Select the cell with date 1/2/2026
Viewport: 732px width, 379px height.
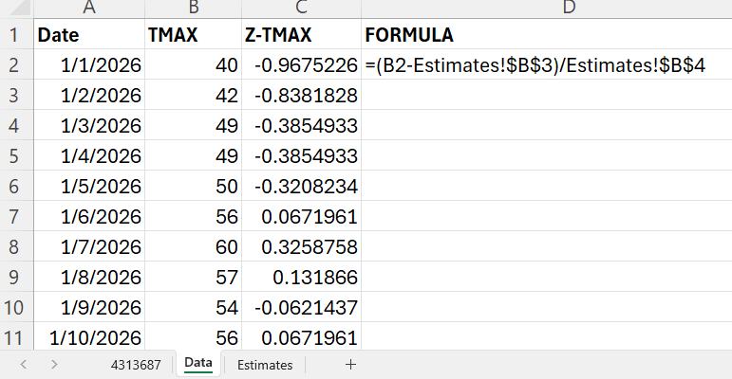(x=89, y=95)
